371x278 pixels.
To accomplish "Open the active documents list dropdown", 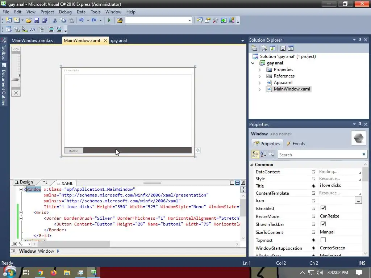I will (x=242, y=41).
